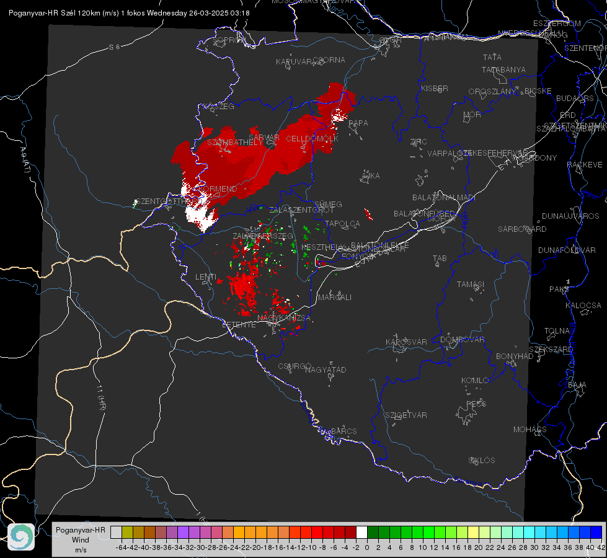The image size is (607, 558).
Task: Click the KISBER city label
Action: click(435, 88)
